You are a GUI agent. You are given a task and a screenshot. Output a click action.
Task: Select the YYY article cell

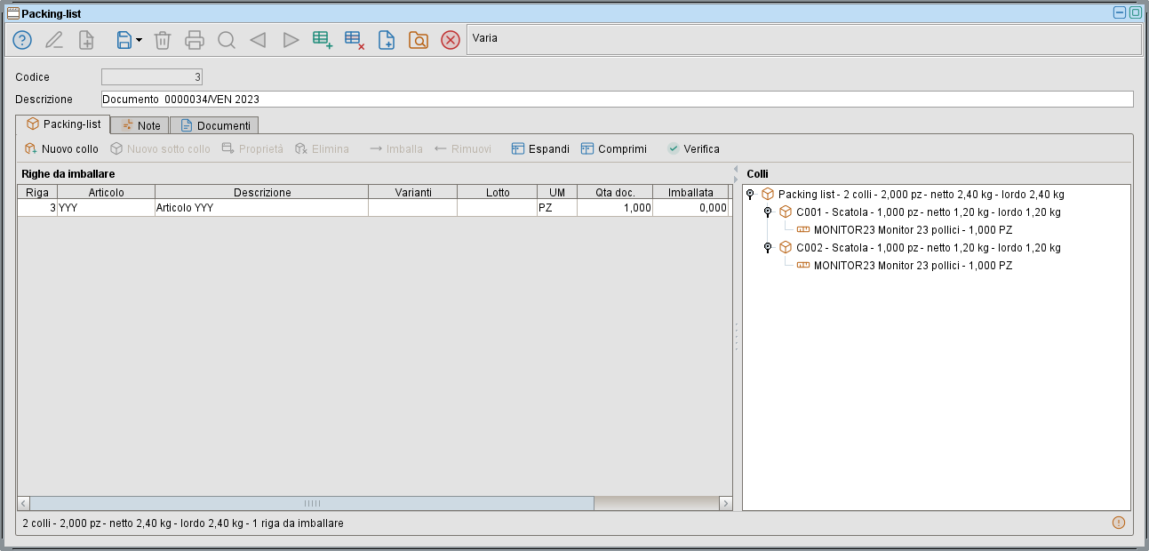107,208
